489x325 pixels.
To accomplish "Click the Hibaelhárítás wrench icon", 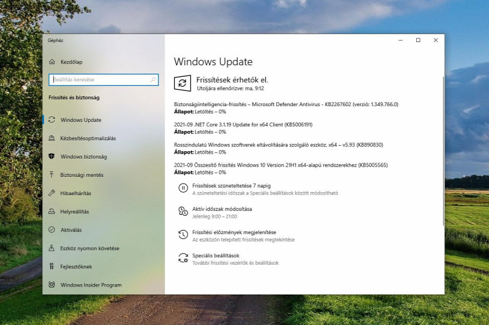I will 52,193.
